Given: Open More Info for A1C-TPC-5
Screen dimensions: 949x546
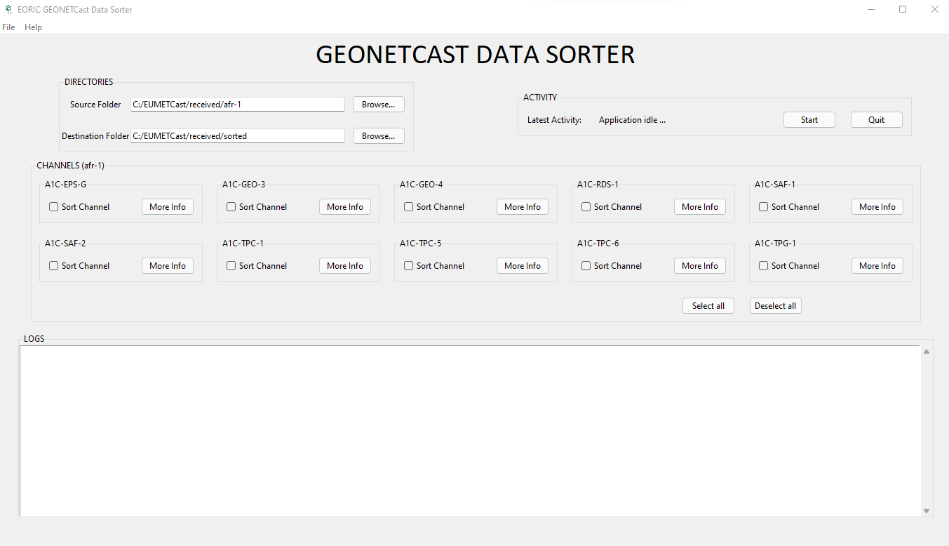Looking at the screenshot, I should tap(523, 266).
